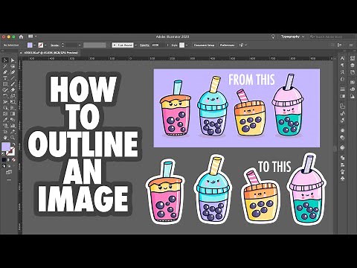357x268 pixels.
Task: Open the Layers panel icon
Action: pyautogui.click(x=353, y=66)
